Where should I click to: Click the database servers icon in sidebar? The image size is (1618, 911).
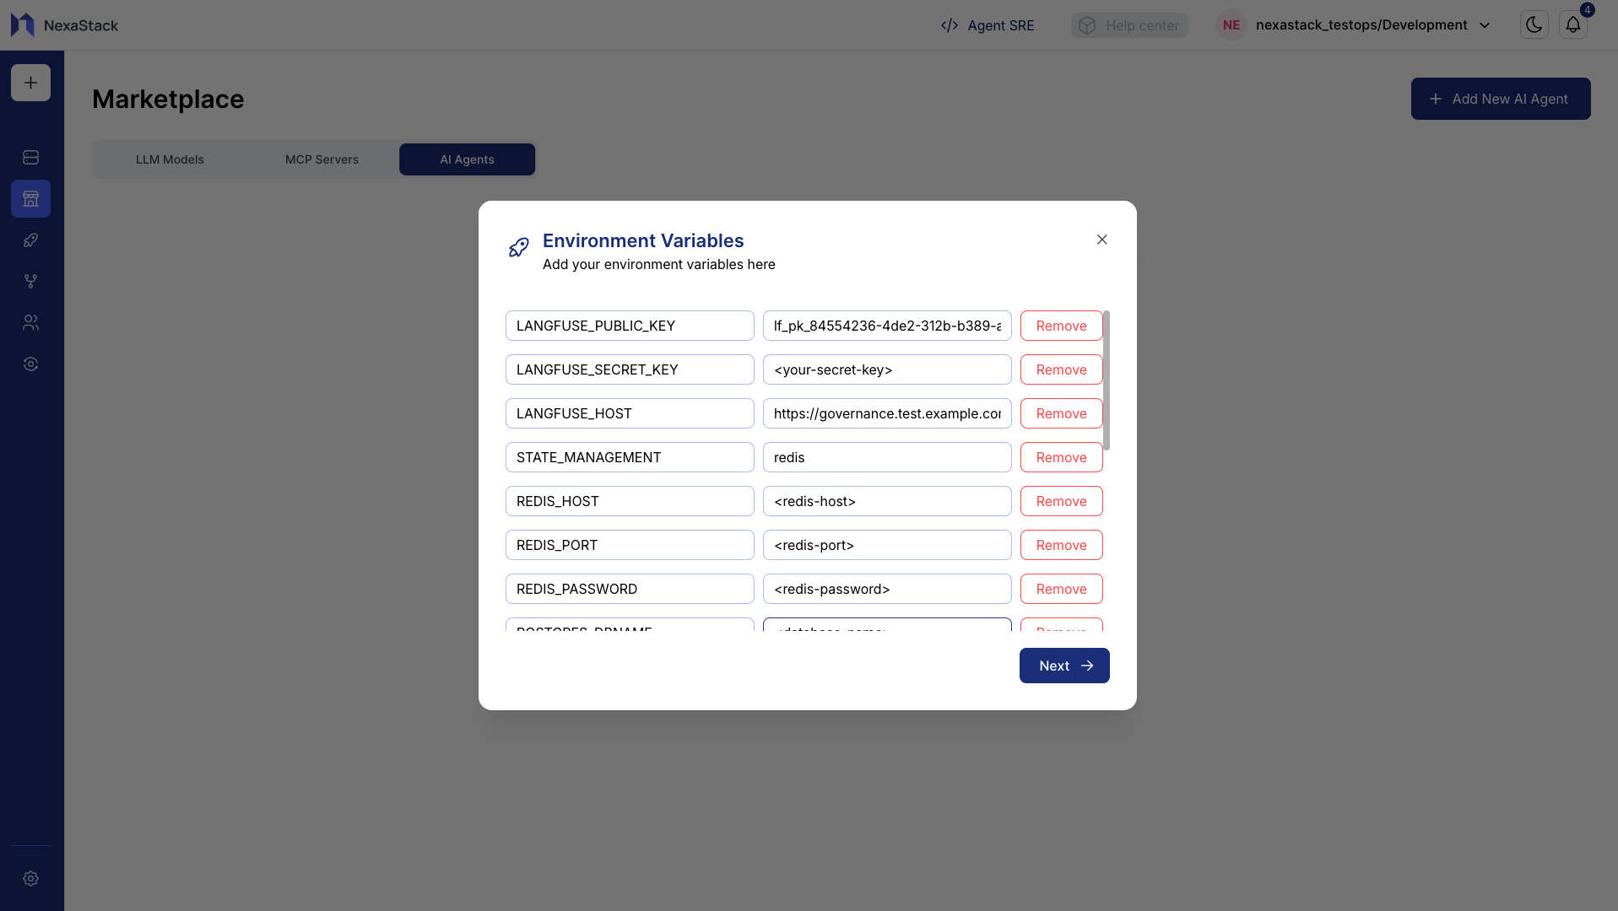[30, 157]
